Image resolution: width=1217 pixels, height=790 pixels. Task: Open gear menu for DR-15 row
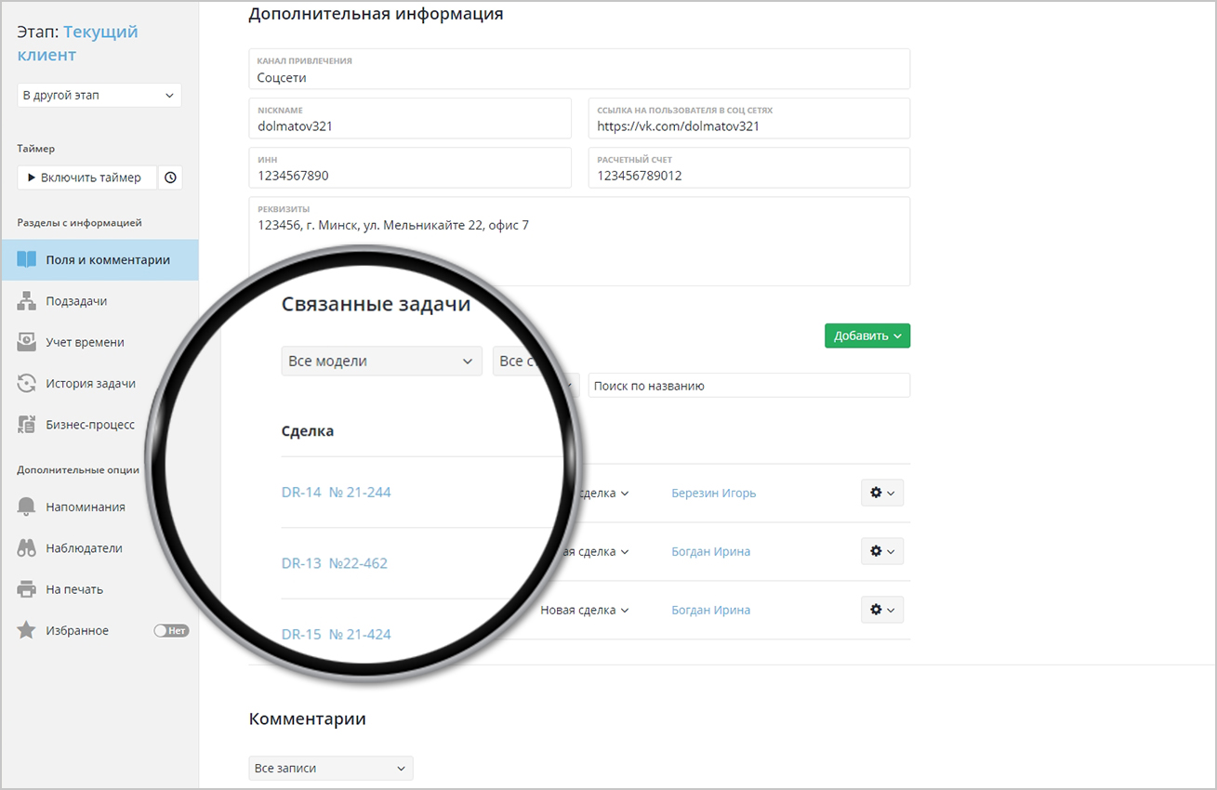tap(882, 610)
